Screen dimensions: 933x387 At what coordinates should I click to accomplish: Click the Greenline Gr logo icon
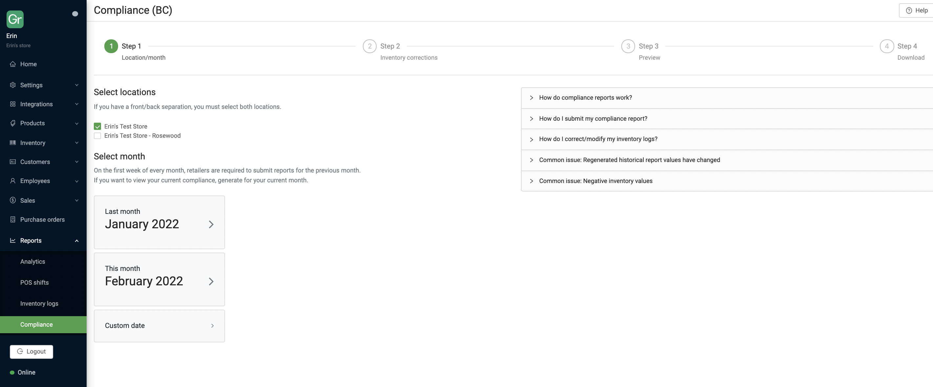tap(15, 19)
